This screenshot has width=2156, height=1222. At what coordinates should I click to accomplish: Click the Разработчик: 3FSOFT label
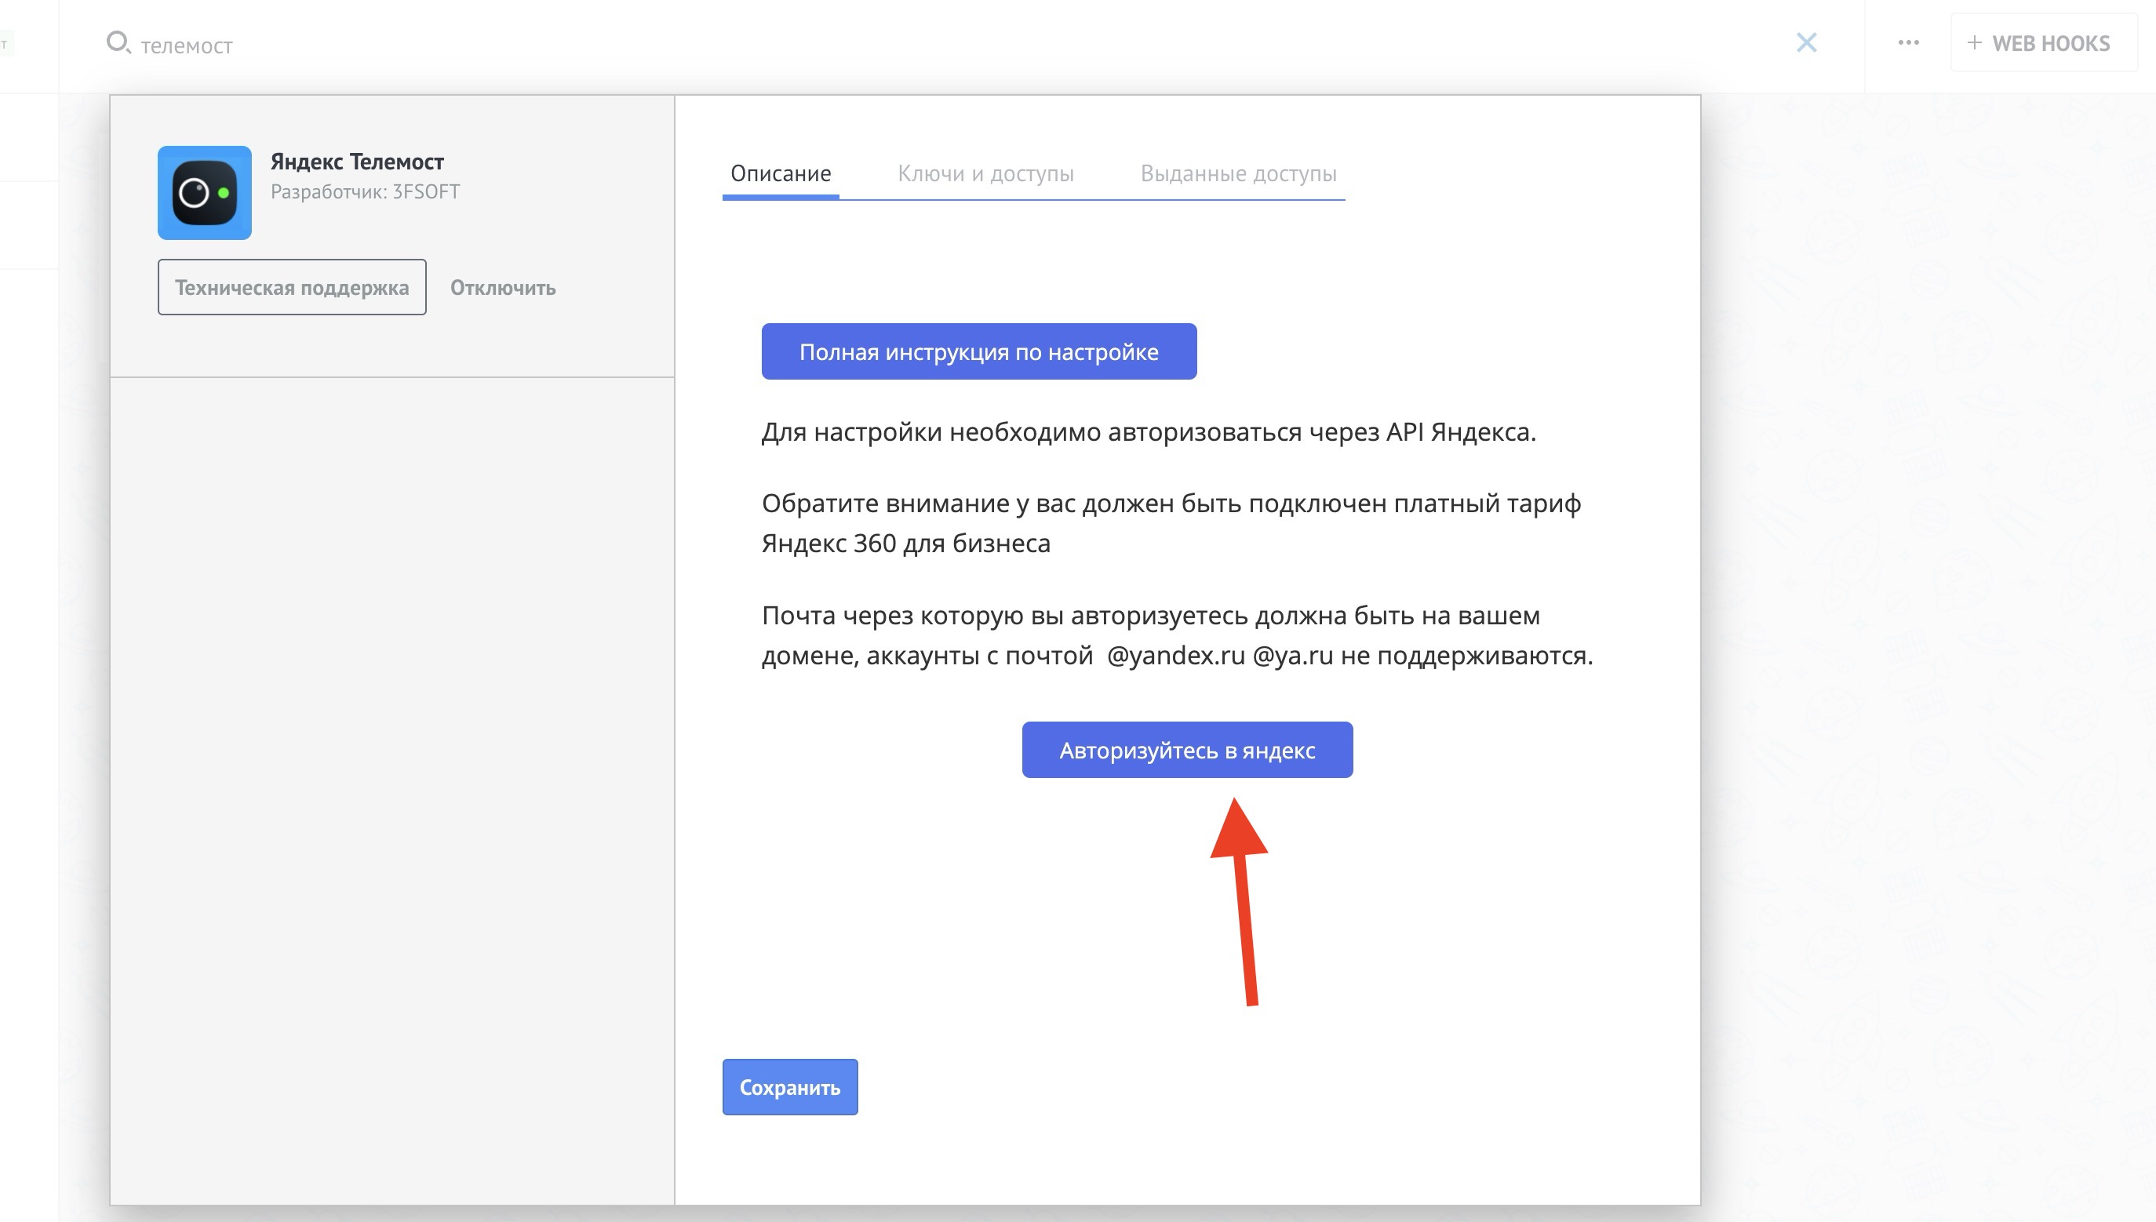[x=365, y=191]
